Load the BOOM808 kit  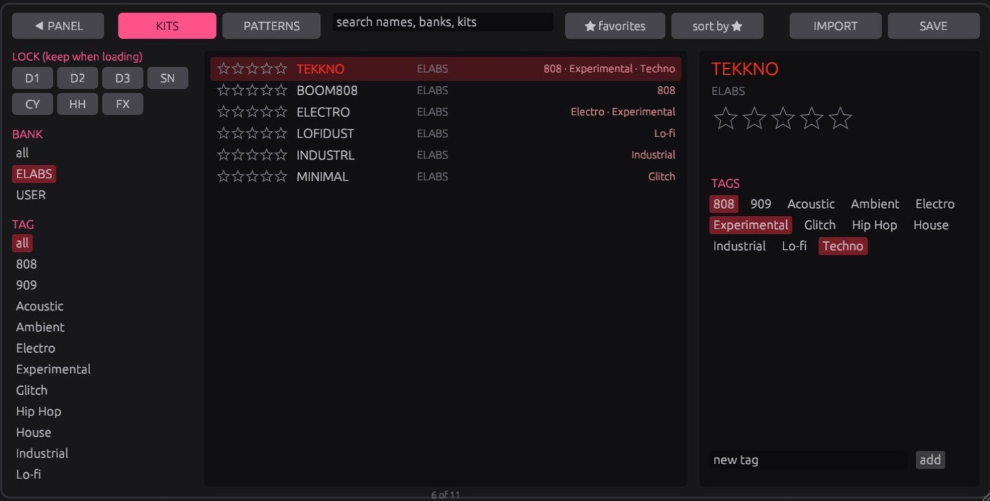point(446,90)
